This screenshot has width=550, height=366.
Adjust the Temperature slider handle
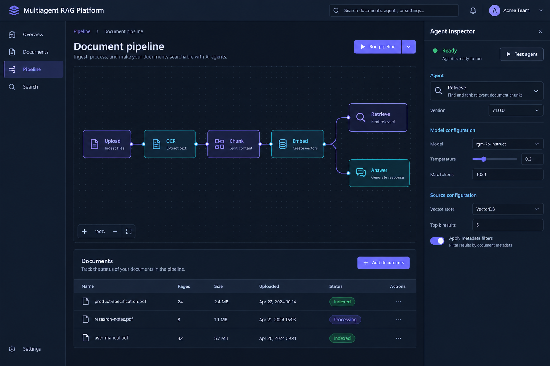coord(483,159)
